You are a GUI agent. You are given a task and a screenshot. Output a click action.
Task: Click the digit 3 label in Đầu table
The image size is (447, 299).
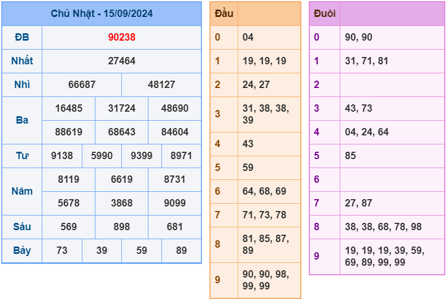217,114
